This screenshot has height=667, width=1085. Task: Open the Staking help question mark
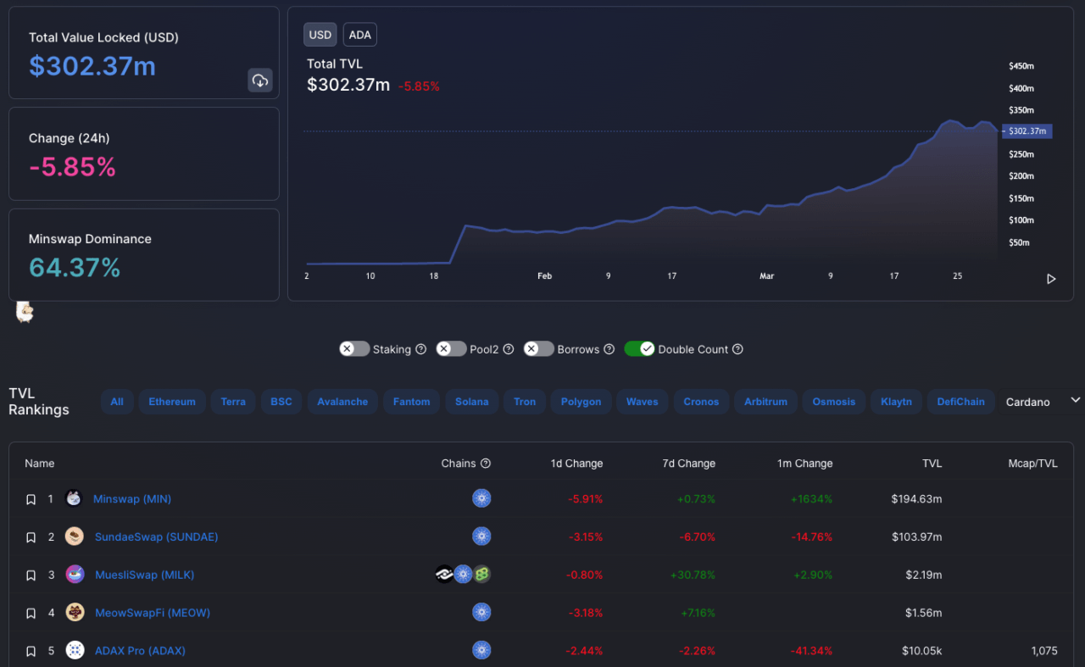420,349
